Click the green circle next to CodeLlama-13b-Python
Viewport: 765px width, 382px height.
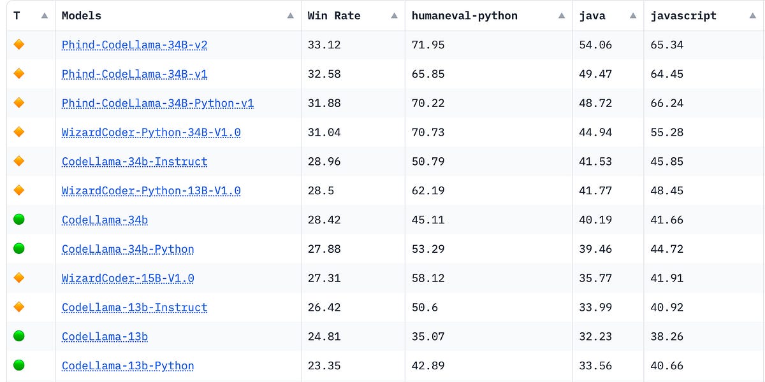19,365
